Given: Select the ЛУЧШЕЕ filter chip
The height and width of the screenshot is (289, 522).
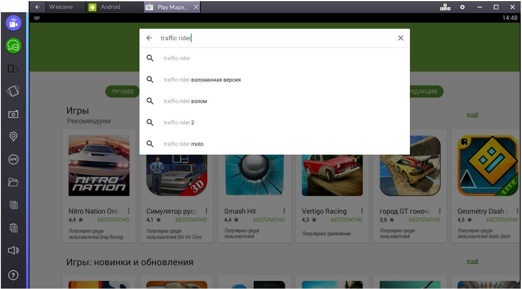Looking at the screenshot, I should (122, 91).
